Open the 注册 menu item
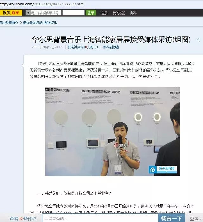Viewport: 203px width, 222px height. [104, 13]
